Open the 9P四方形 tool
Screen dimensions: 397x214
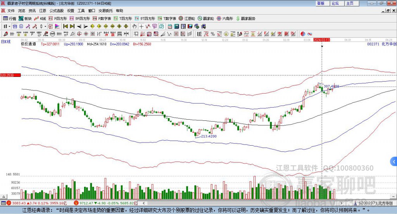(80, 19)
